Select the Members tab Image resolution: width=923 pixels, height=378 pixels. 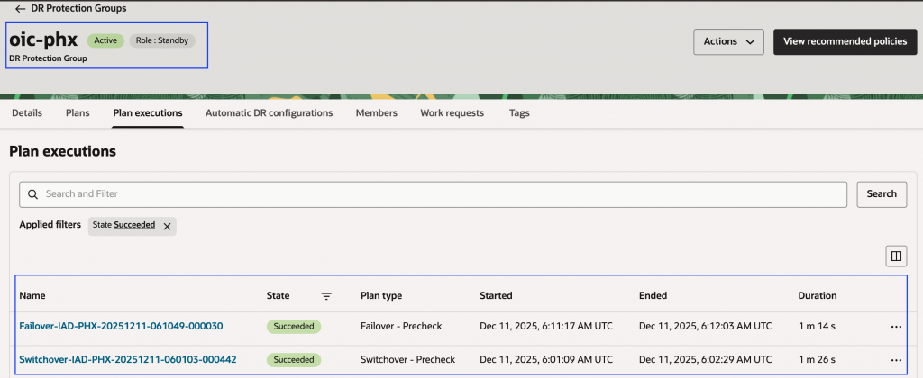pos(376,113)
